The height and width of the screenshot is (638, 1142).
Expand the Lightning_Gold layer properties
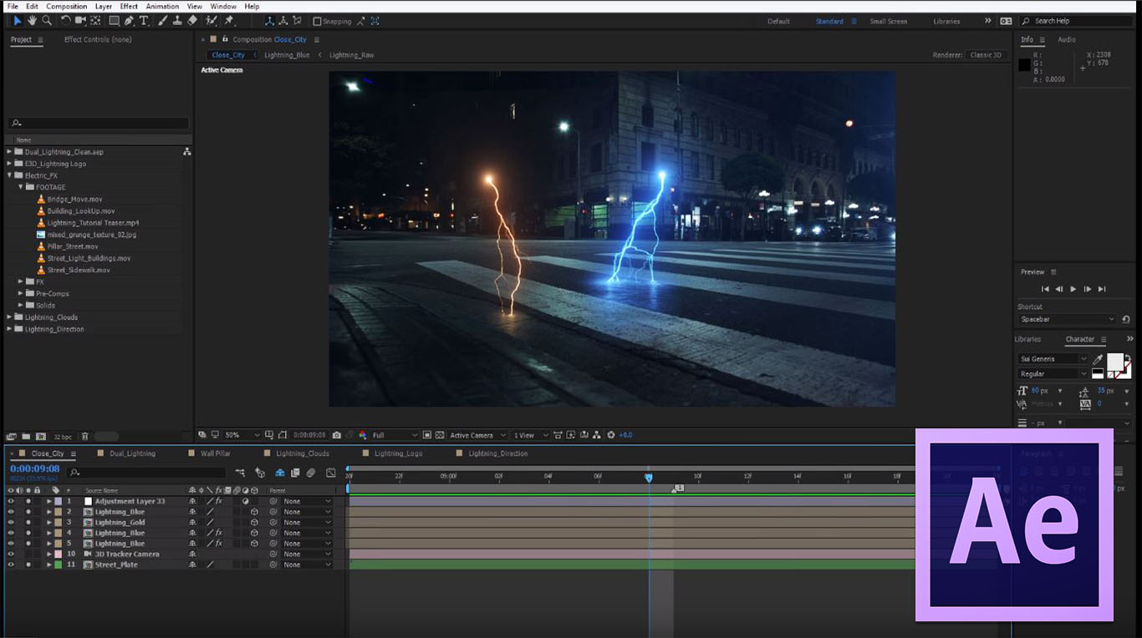48,523
